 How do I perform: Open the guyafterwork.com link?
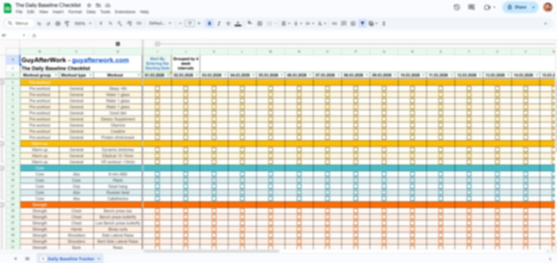click(100, 60)
